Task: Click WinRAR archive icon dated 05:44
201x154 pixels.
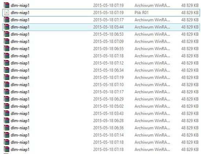Action: click(x=7, y=27)
